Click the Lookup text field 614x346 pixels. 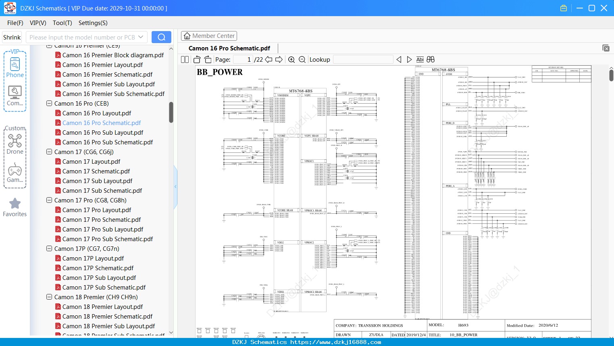[363, 60]
